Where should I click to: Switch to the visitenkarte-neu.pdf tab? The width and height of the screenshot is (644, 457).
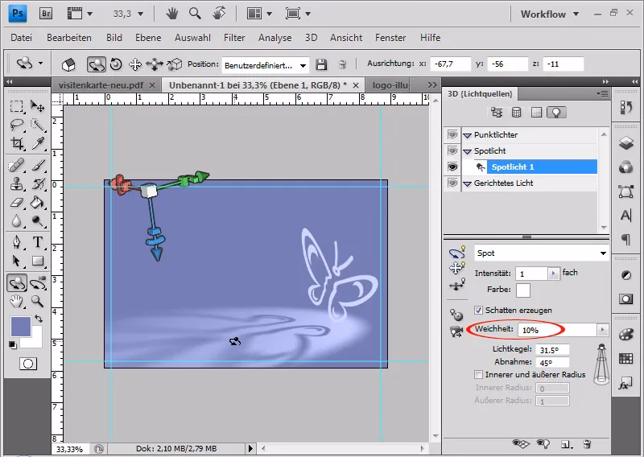[x=103, y=84]
